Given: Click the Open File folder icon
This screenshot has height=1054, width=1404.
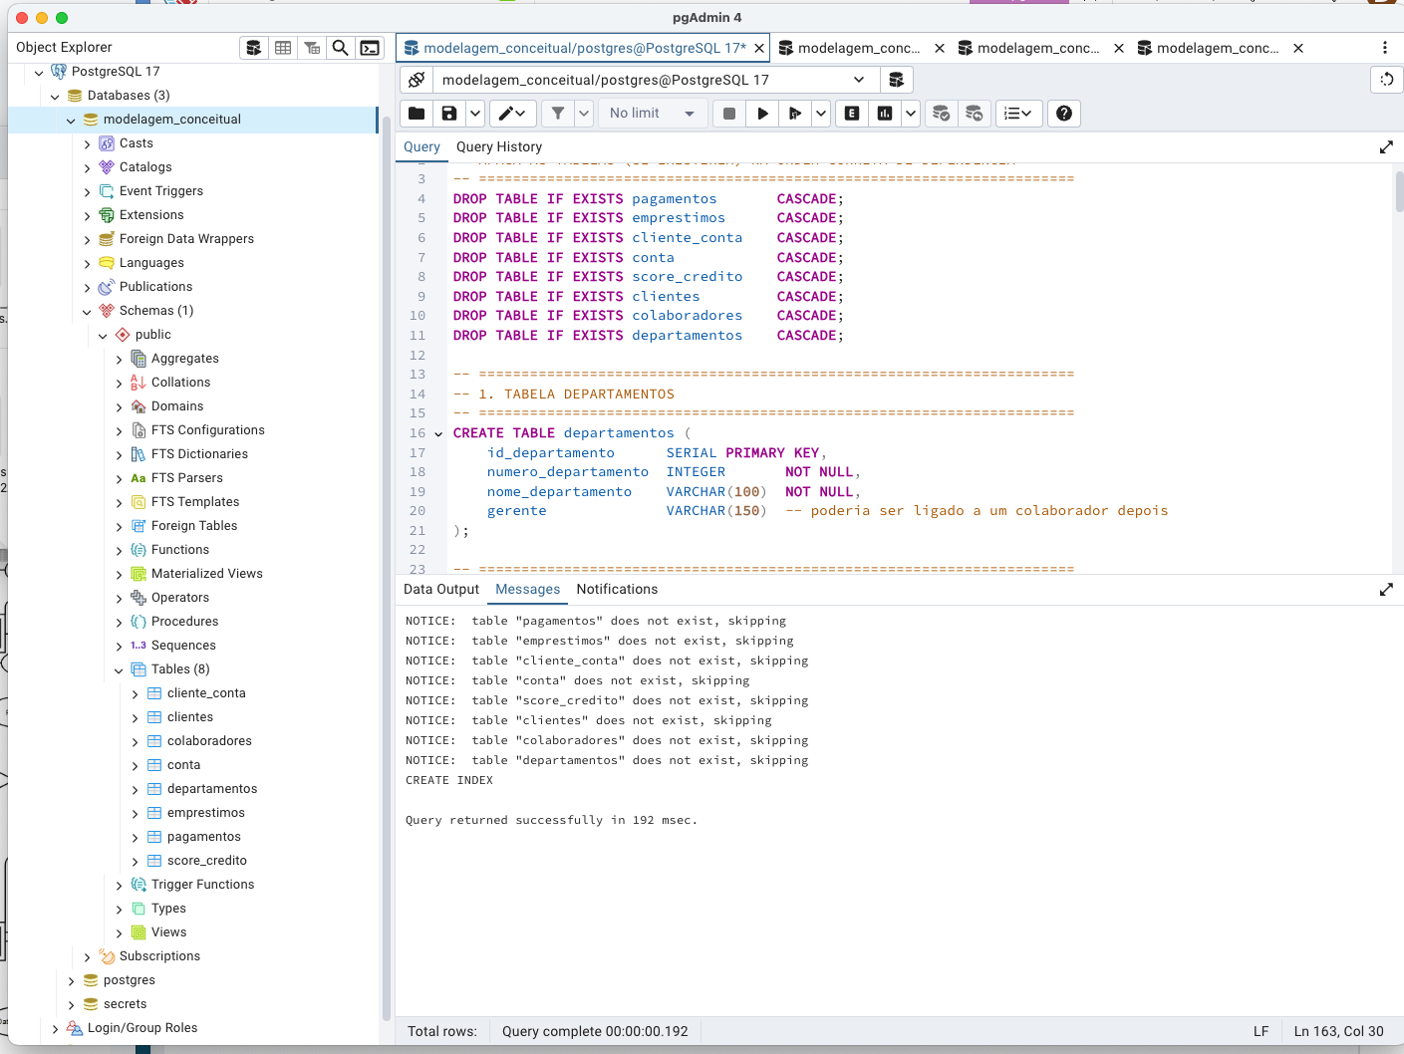Looking at the screenshot, I should [417, 114].
